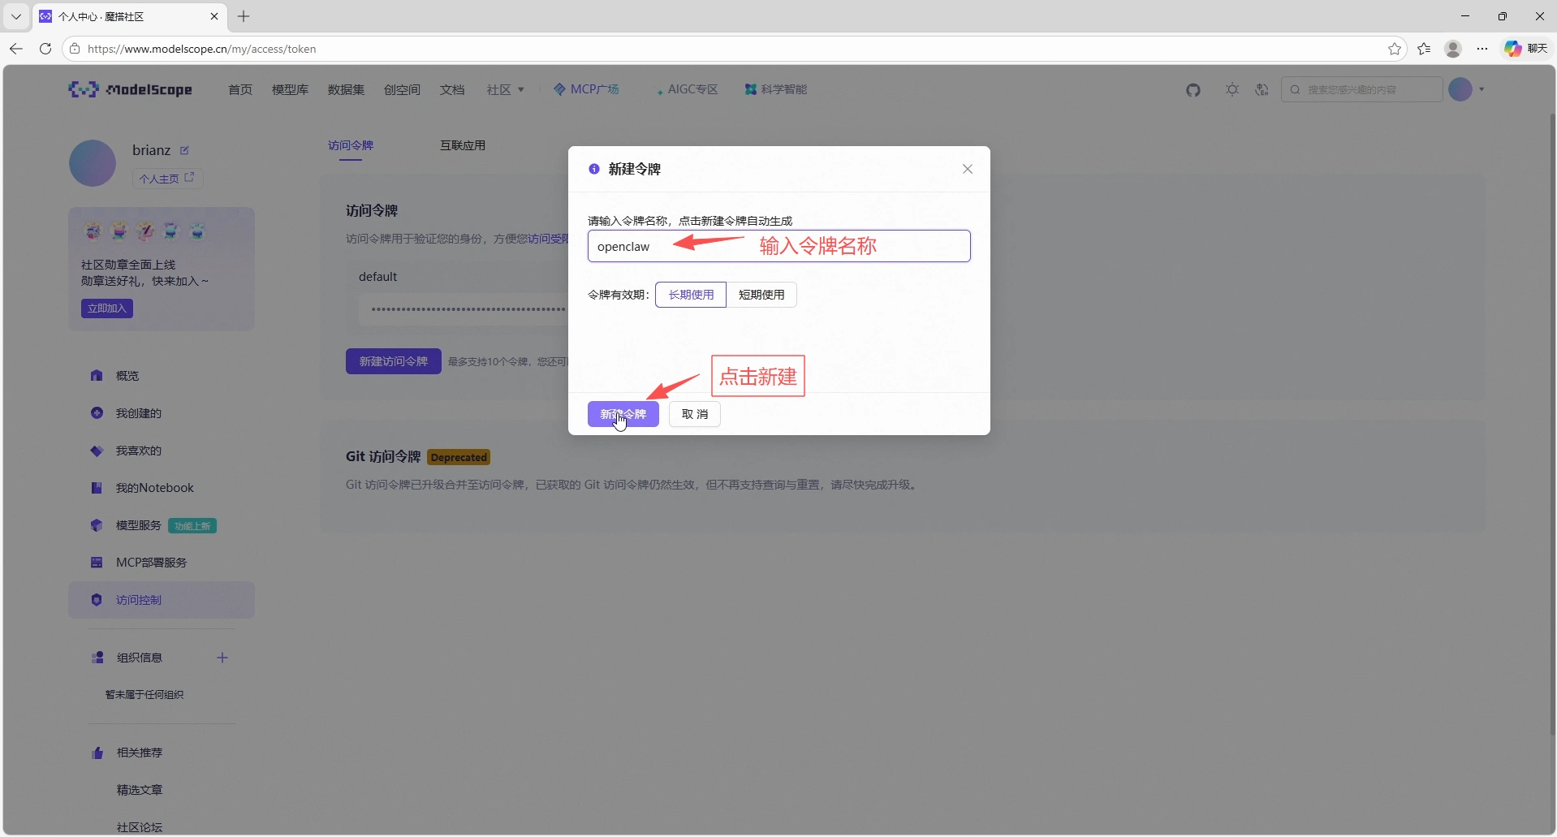Click the Deprecated badge
Image resolution: width=1557 pixels, height=837 pixels.
pos(459,457)
